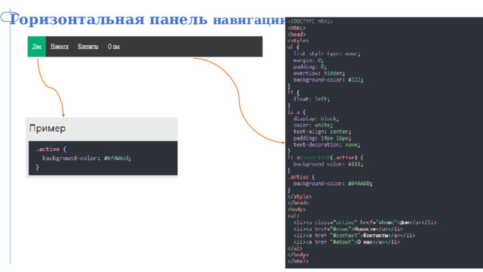This screenshot has height=272, width=483.
Task: Click the slide title 'Горизонтальная панель навигации'
Action: 148,20
